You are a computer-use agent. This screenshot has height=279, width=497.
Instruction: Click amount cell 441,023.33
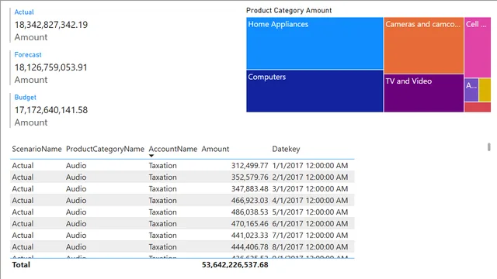[x=250, y=236]
